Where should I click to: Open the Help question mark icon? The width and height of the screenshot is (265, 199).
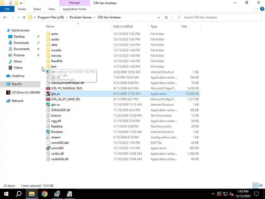point(262,9)
